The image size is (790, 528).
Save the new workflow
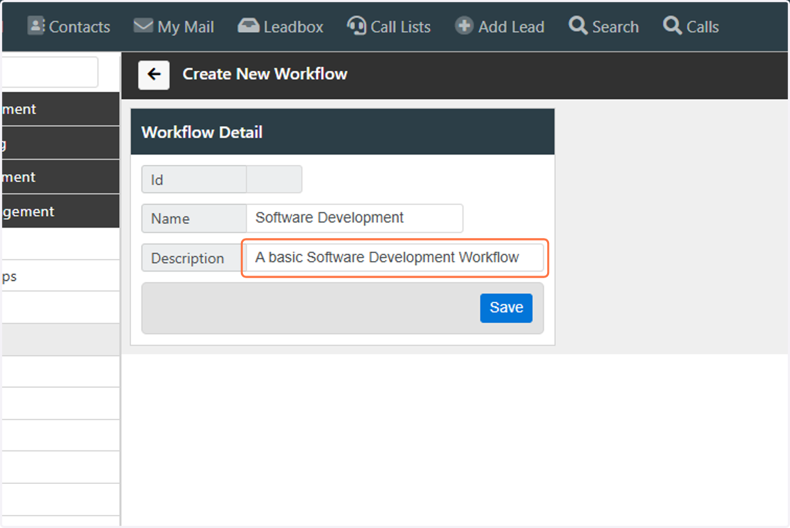click(x=506, y=308)
